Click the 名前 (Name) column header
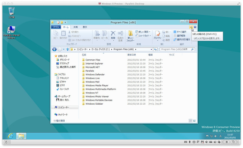This screenshot has width=243, height=148. [84, 55]
